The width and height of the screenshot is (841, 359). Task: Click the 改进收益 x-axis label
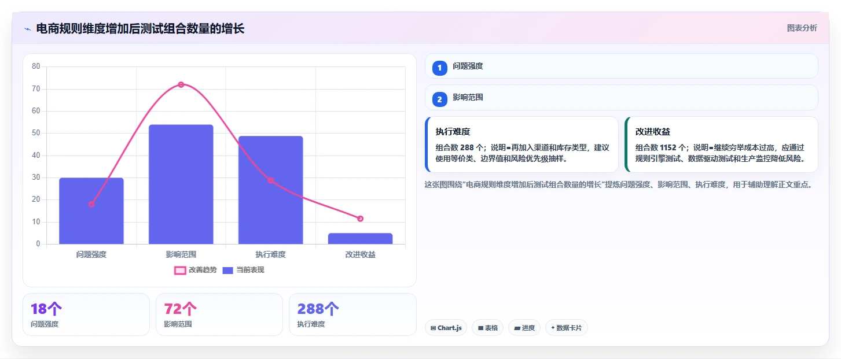pos(360,254)
